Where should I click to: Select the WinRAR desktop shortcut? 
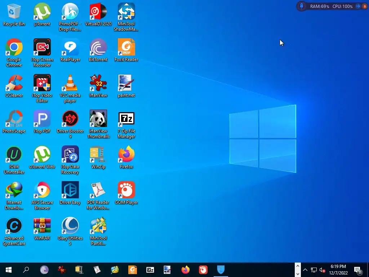(x=42, y=229)
